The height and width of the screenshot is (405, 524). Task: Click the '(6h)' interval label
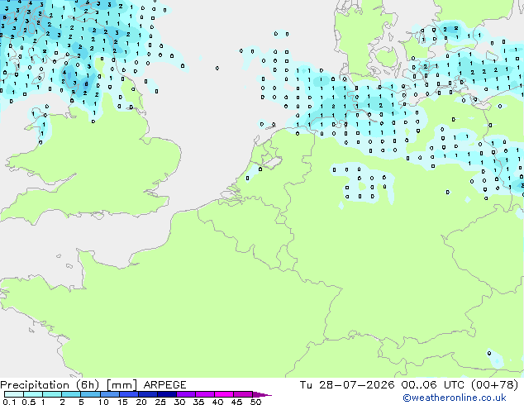[x=88, y=385]
